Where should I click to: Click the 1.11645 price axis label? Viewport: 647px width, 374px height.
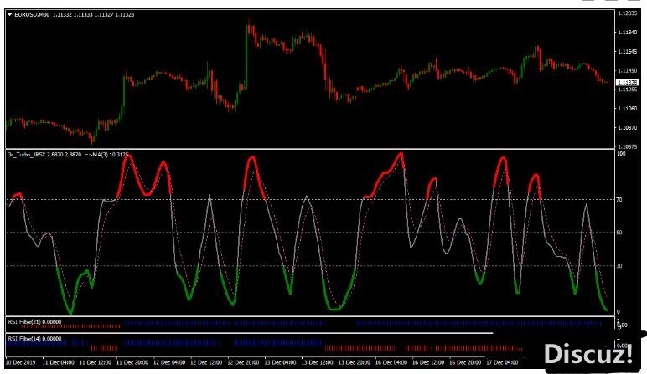[x=627, y=52]
